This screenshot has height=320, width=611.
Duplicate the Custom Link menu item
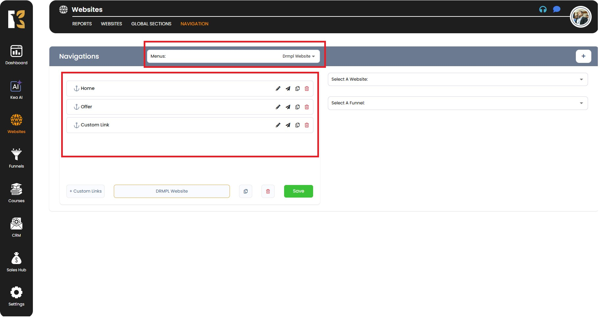coord(297,125)
